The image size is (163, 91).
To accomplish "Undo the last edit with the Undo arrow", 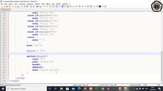I will click(31, 6).
